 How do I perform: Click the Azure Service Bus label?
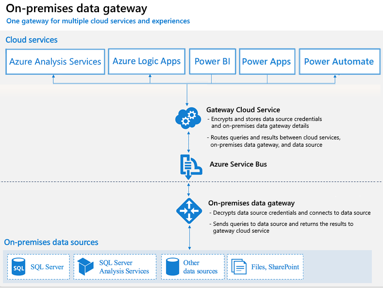click(238, 164)
